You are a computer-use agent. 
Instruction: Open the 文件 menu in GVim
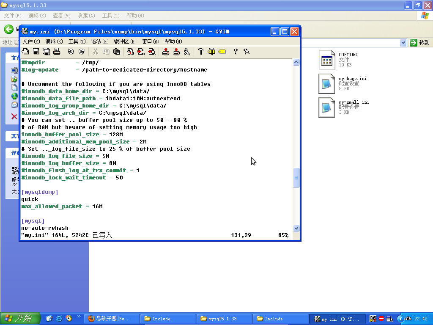(x=31, y=41)
